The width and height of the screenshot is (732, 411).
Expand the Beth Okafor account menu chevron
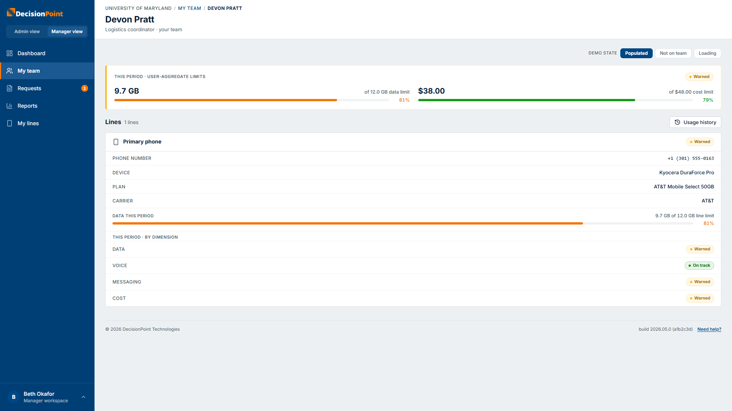pos(83,397)
